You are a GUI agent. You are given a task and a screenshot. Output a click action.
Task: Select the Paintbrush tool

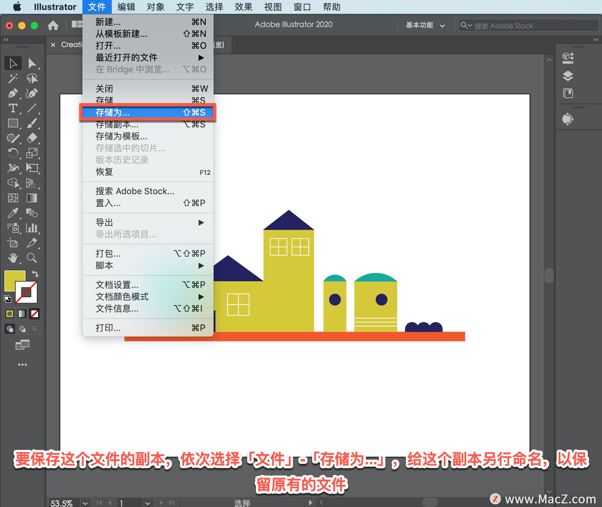pos(32,123)
